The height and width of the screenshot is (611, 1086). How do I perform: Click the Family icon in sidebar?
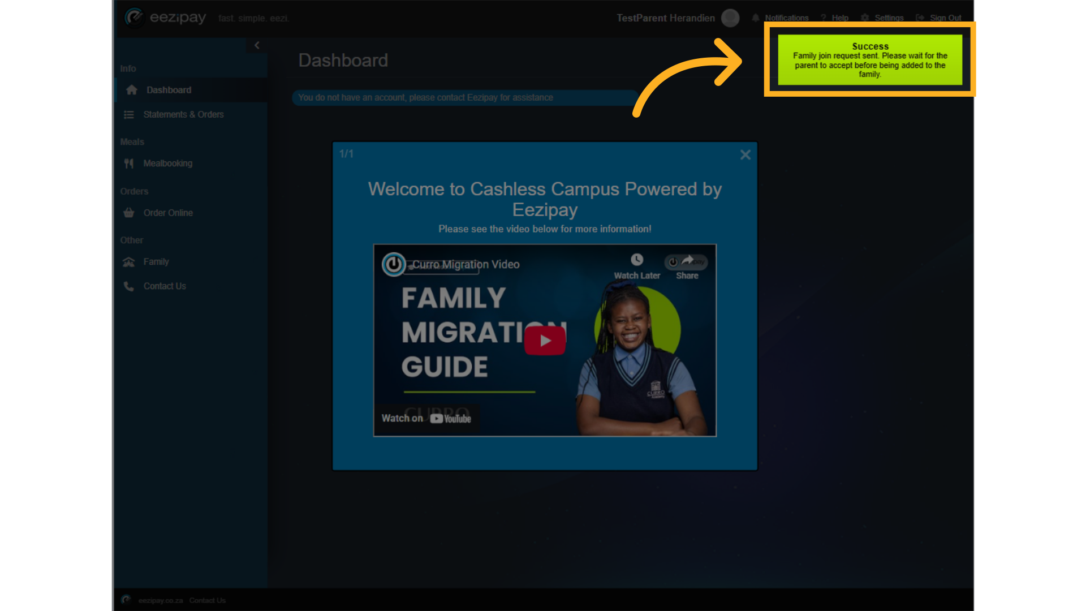point(129,262)
